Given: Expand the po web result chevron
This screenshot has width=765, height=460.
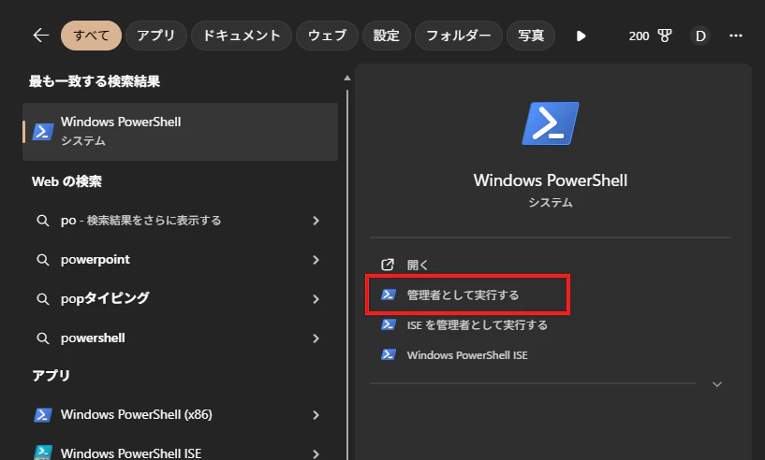Looking at the screenshot, I should point(316,221).
